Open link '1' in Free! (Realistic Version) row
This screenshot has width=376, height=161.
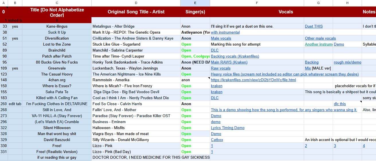click(212, 152)
